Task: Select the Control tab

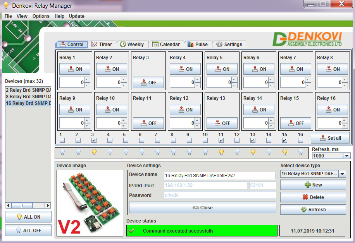Action: click(x=72, y=44)
